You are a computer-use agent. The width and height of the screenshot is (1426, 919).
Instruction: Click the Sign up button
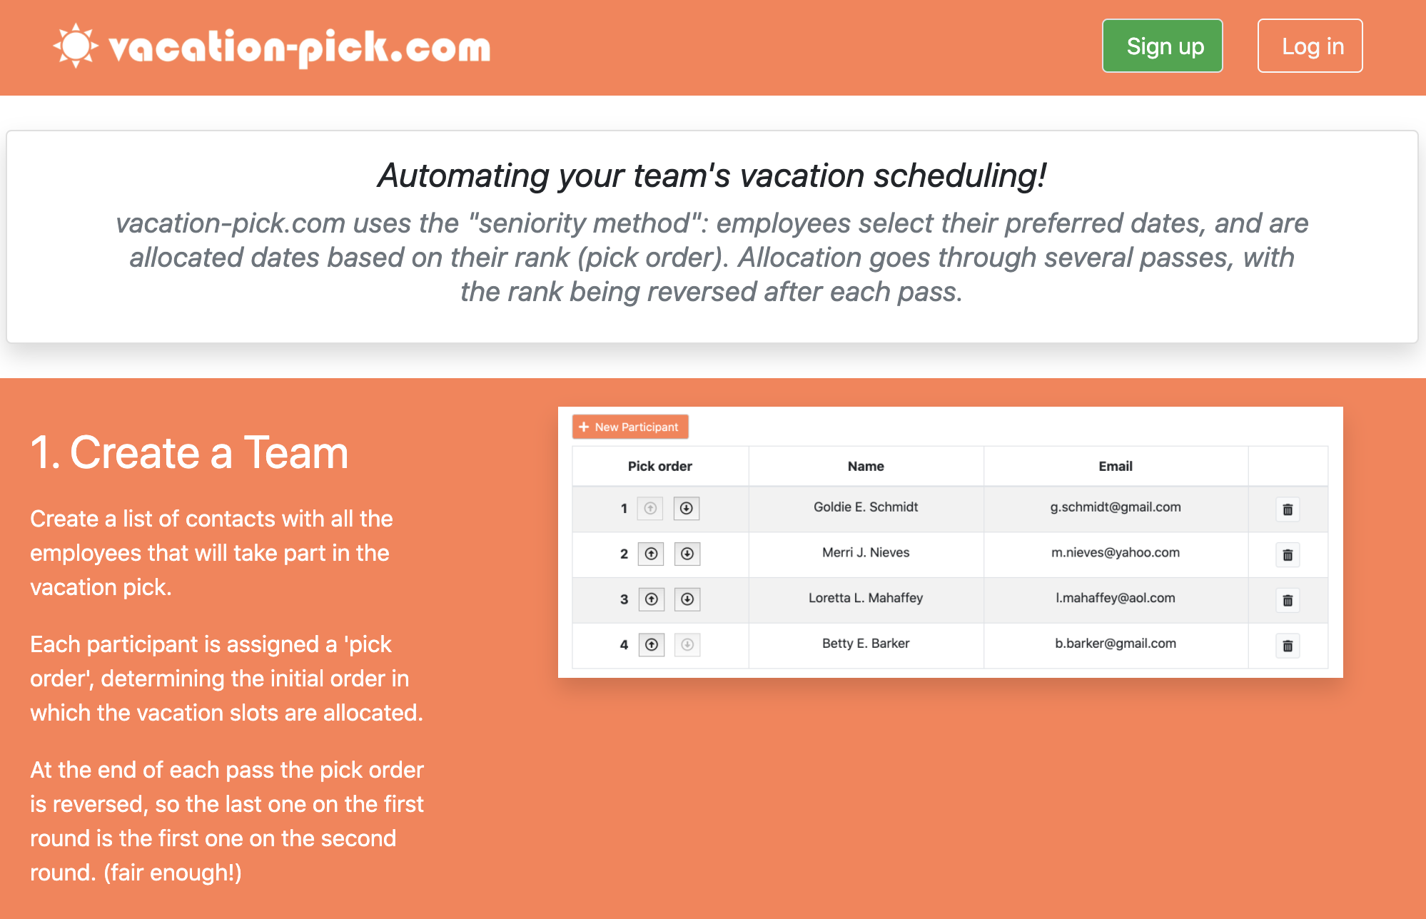coord(1162,46)
